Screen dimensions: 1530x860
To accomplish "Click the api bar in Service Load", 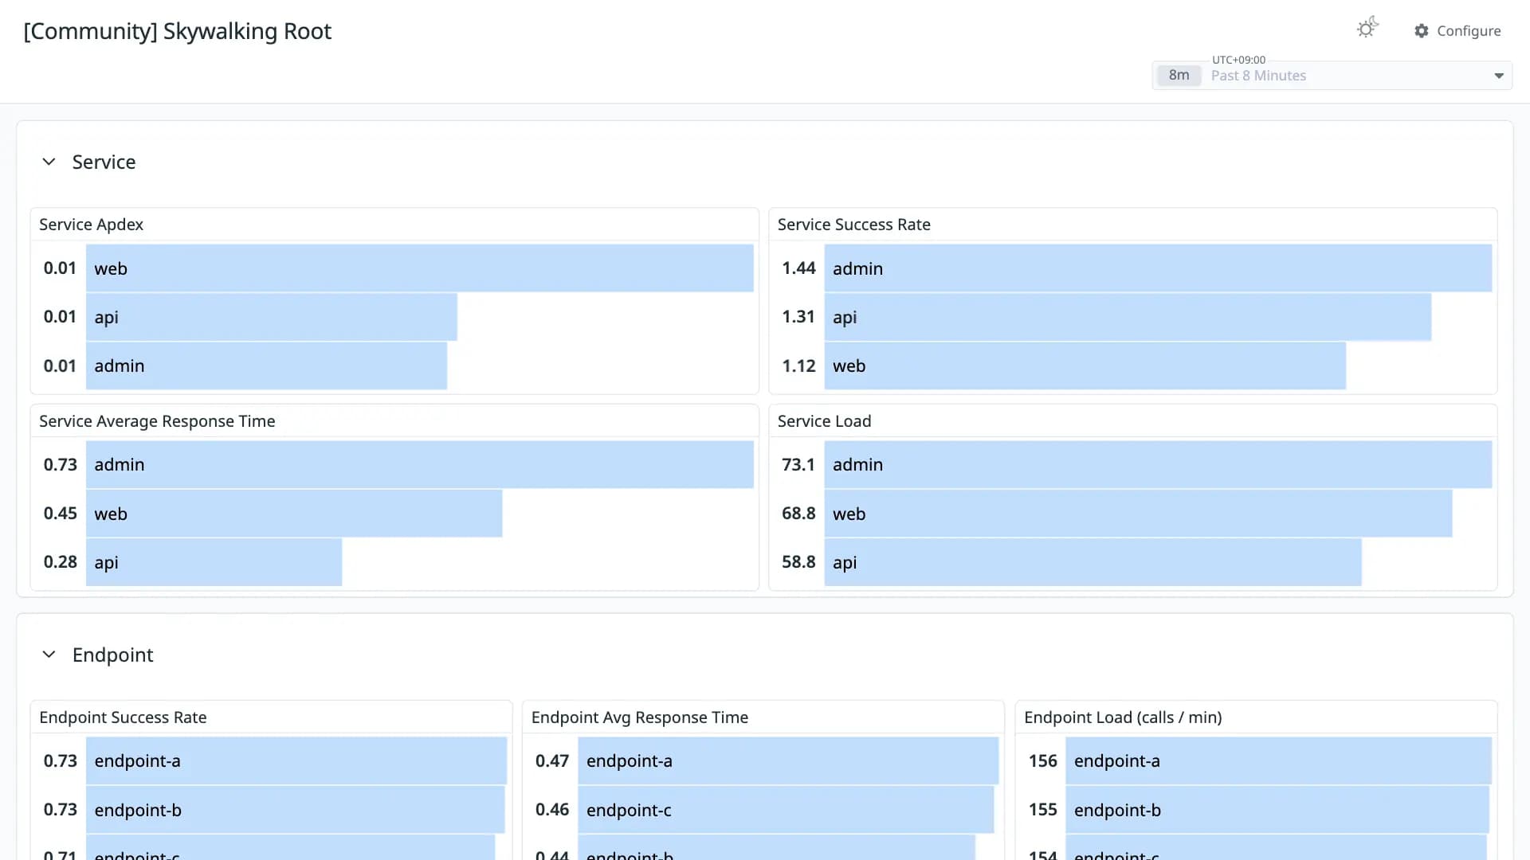I will pyautogui.click(x=1093, y=562).
